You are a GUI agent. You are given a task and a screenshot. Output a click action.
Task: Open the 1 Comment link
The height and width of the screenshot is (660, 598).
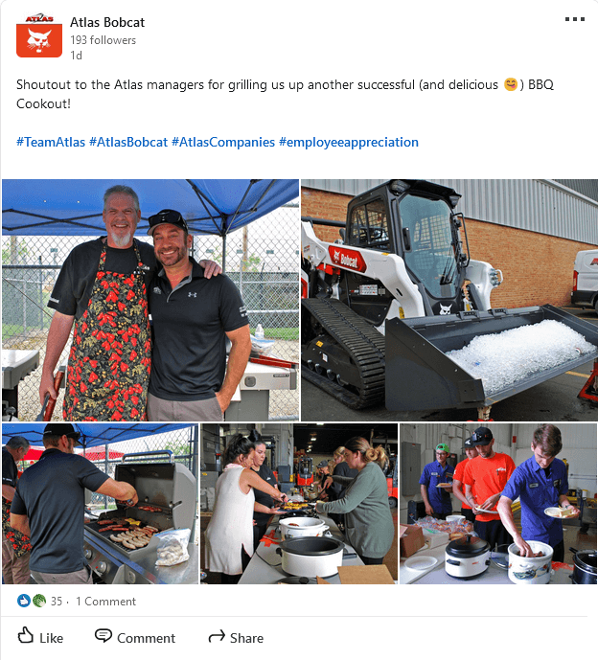[105, 601]
